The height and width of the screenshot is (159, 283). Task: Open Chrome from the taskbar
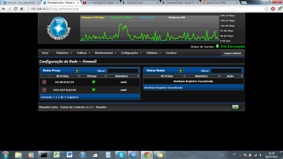tap(147, 155)
